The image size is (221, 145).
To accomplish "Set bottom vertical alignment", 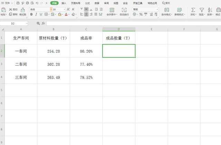I will (x=91, y=9).
